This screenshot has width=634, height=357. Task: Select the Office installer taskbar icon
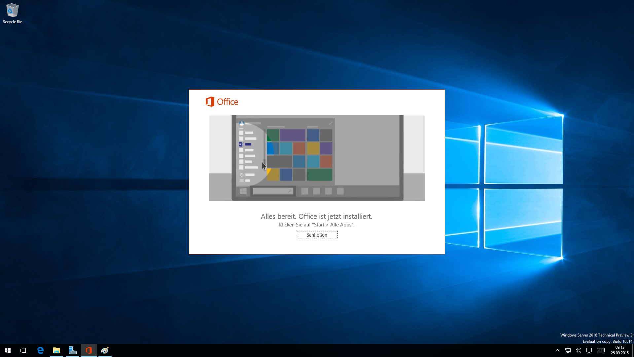(x=89, y=350)
